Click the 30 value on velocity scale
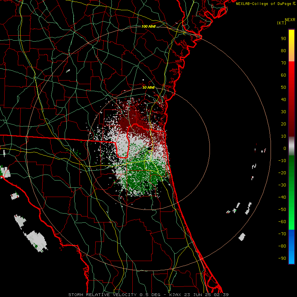The width and height of the screenshot is (297, 297). coord(283,112)
